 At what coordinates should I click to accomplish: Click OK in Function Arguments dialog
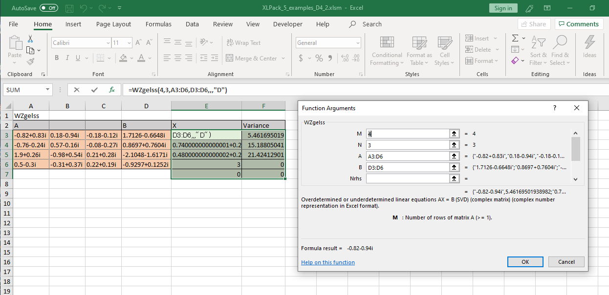click(x=525, y=262)
